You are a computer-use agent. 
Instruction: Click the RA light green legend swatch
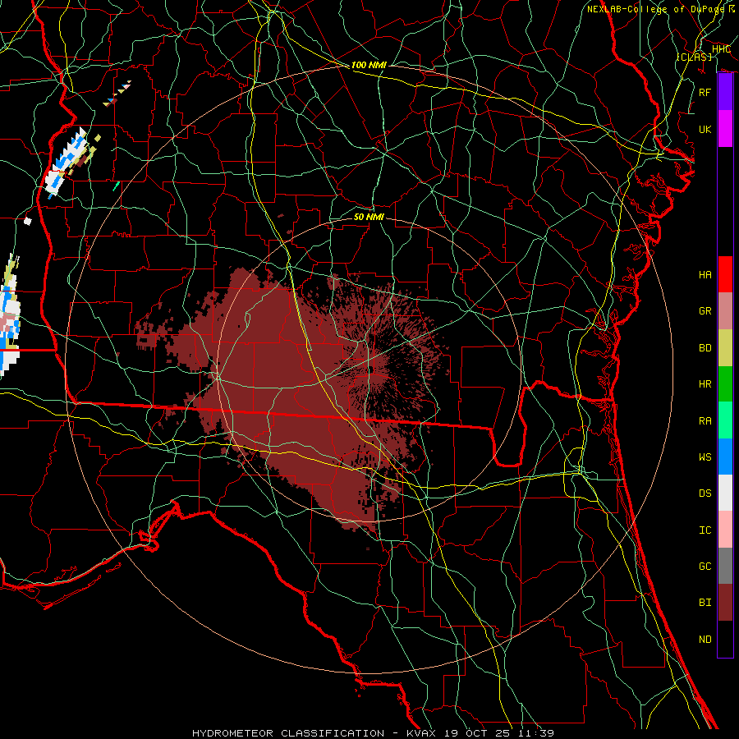point(725,420)
